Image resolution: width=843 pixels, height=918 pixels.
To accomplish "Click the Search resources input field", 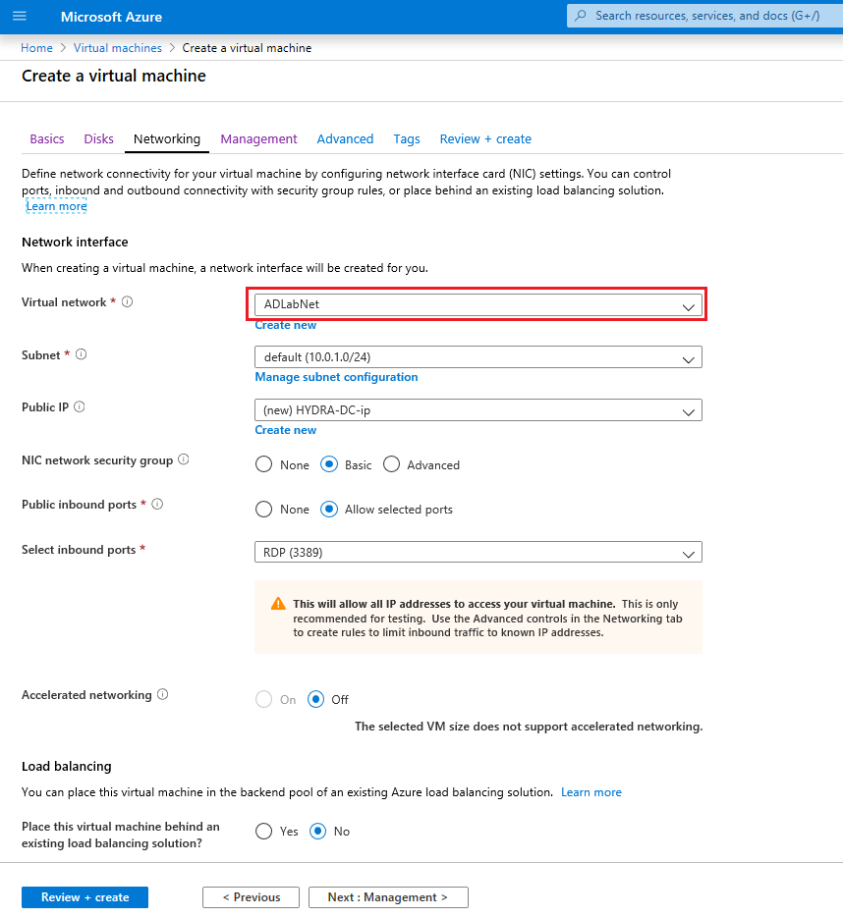I will (707, 16).
